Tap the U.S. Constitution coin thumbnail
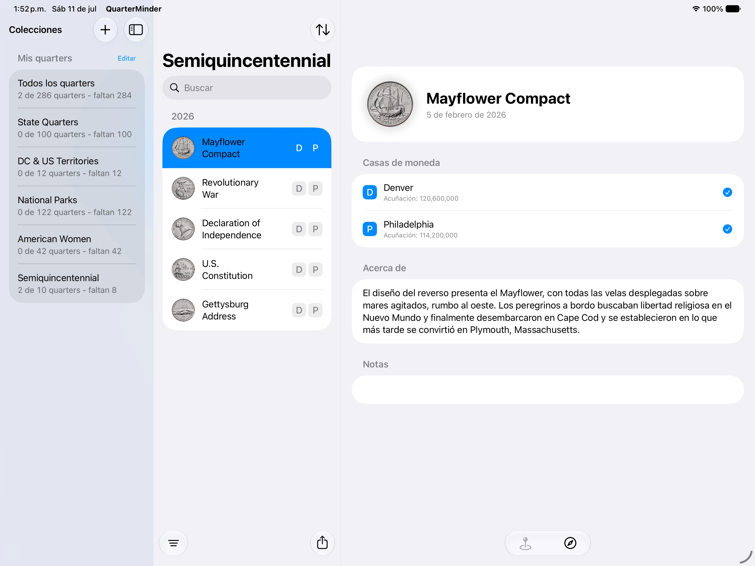The width and height of the screenshot is (755, 566). [183, 270]
